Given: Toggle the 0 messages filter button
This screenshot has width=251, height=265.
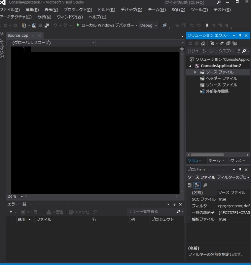Looking at the screenshot, I should [x=83, y=212].
